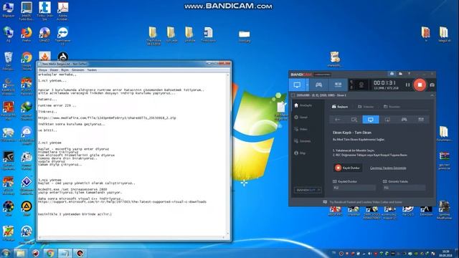The image size is (459, 258).
Task: Select Bandicam screen recording mode button
Action: click(297, 85)
